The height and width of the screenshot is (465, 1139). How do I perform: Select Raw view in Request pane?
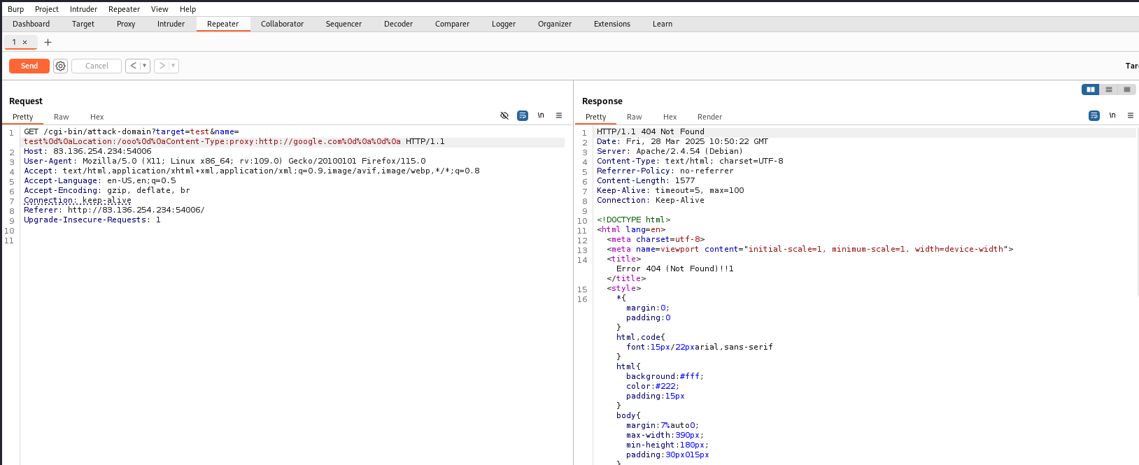(62, 117)
